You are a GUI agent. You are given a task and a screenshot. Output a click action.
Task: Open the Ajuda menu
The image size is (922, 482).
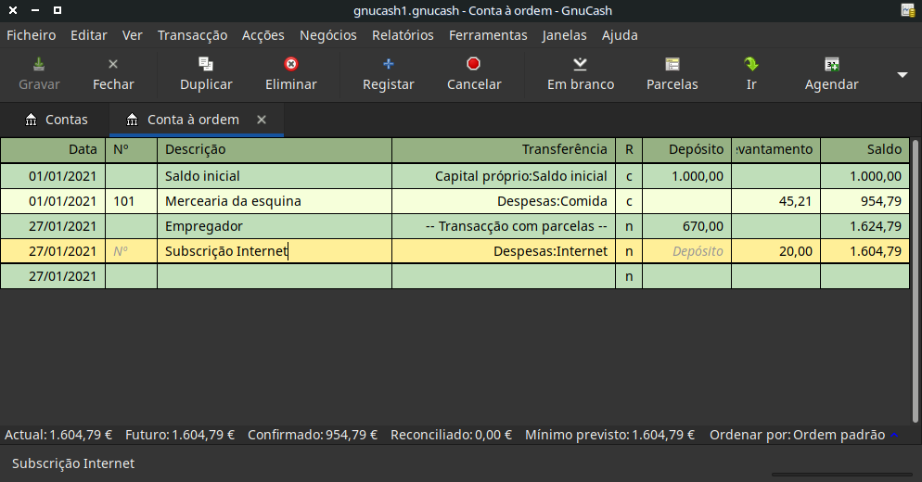pyautogui.click(x=620, y=35)
